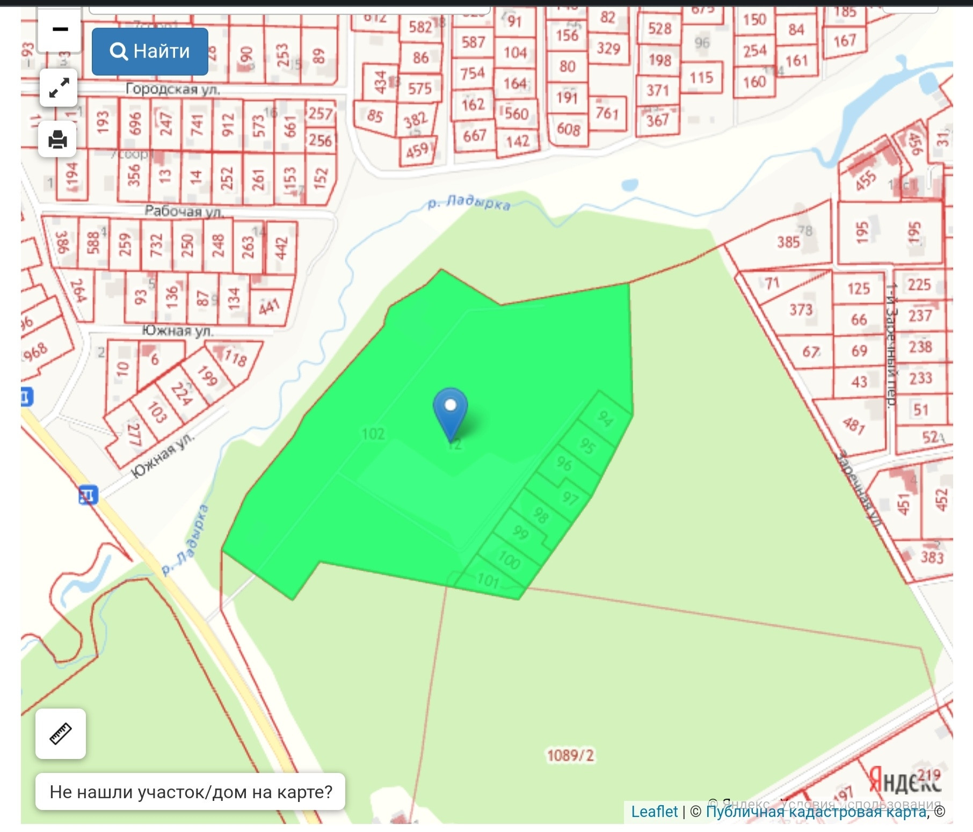Click parcel 481 by Заречная ул.

point(853,426)
